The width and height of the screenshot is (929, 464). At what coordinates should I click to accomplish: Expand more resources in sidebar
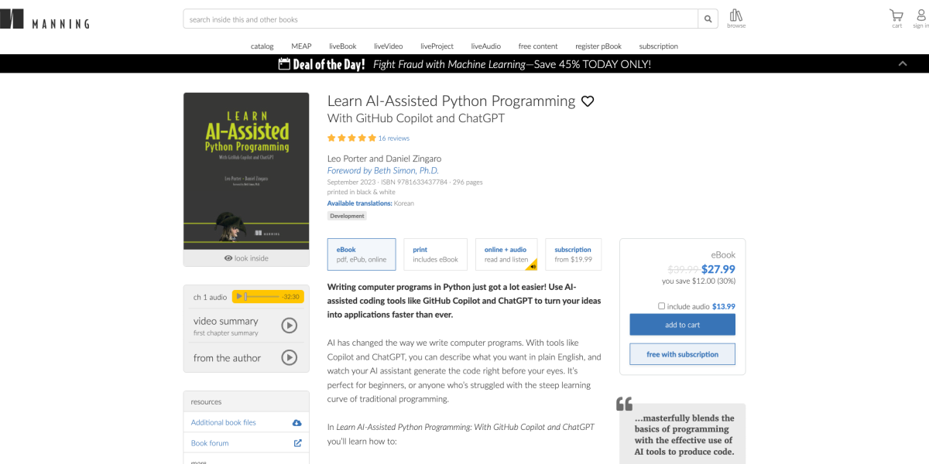pyautogui.click(x=199, y=462)
